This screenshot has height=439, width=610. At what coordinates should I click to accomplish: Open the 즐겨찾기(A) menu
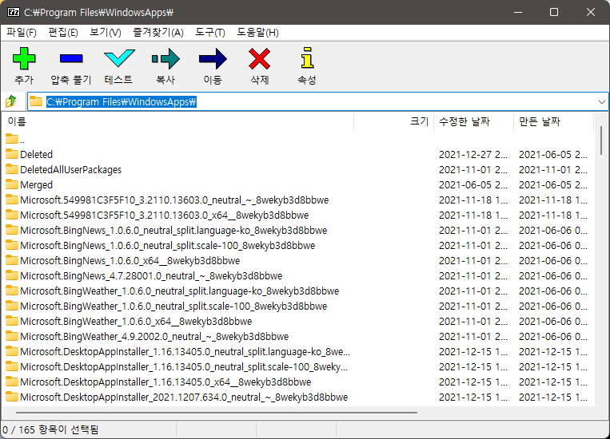[x=158, y=32]
